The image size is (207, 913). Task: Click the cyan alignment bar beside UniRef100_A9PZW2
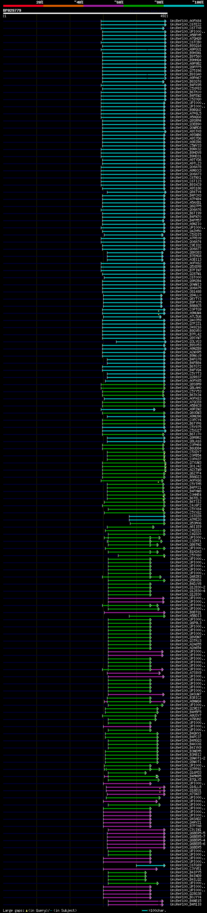pyautogui.click(x=128, y=409)
